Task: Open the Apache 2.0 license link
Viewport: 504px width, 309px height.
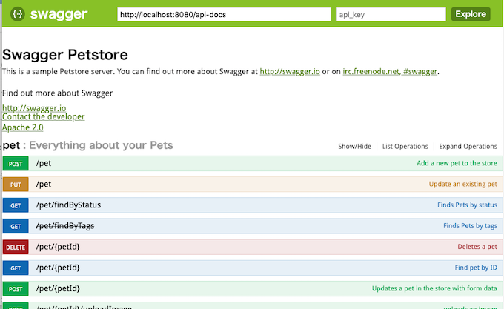Action: [22, 127]
